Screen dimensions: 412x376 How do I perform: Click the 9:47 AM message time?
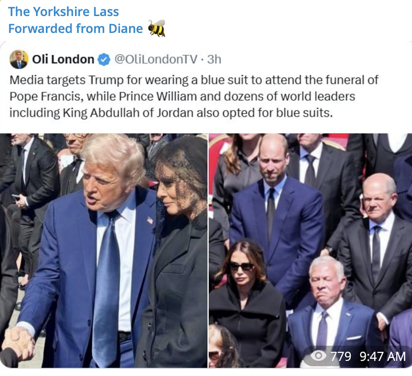coord(383,356)
